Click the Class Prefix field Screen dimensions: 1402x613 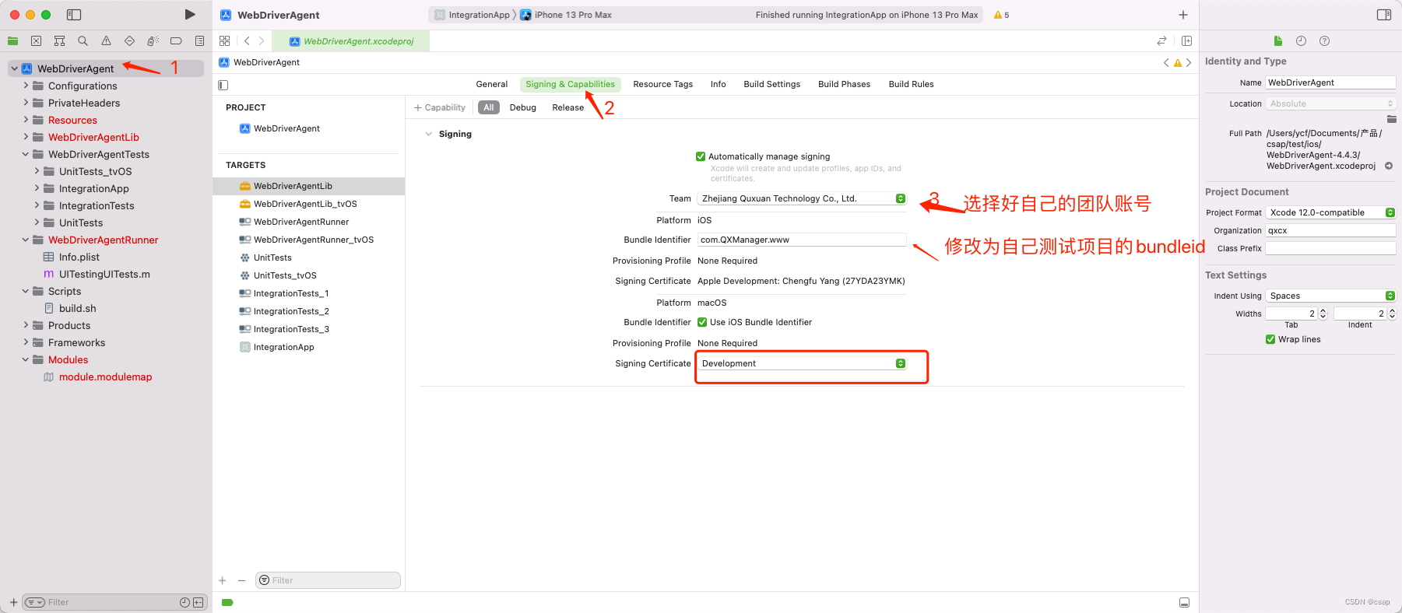point(1330,248)
